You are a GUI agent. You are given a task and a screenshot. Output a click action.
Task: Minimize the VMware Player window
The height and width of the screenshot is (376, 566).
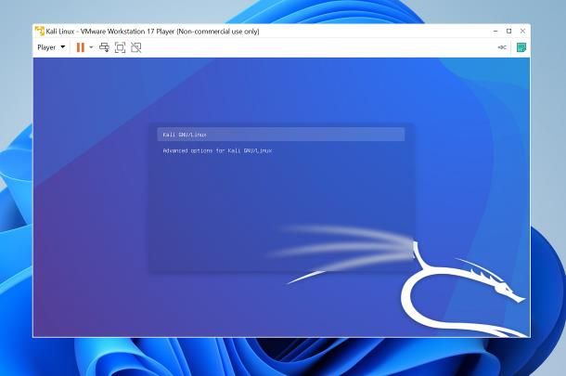(x=495, y=31)
